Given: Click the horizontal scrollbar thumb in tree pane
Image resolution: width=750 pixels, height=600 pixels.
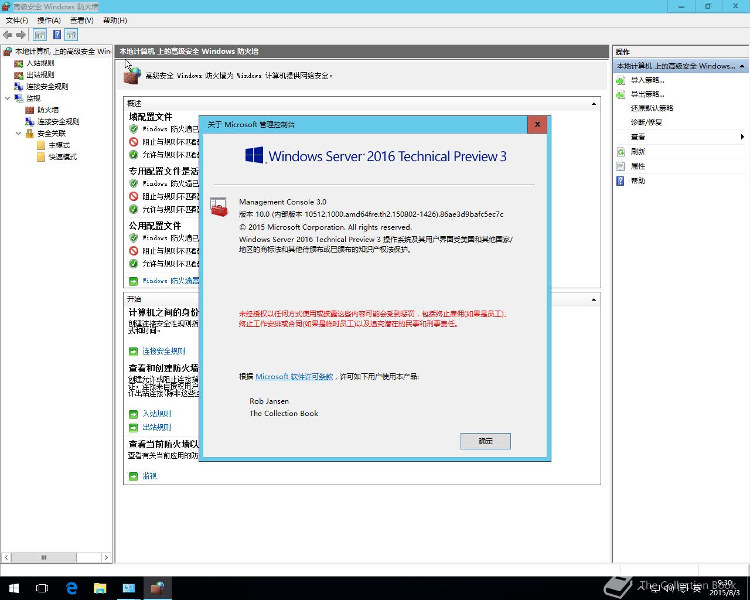Looking at the screenshot, I should 44,557.
